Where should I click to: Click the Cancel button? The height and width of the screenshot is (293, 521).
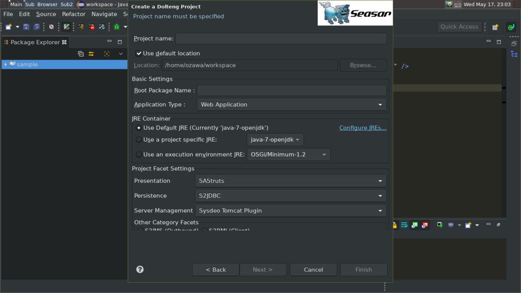[x=313, y=270]
